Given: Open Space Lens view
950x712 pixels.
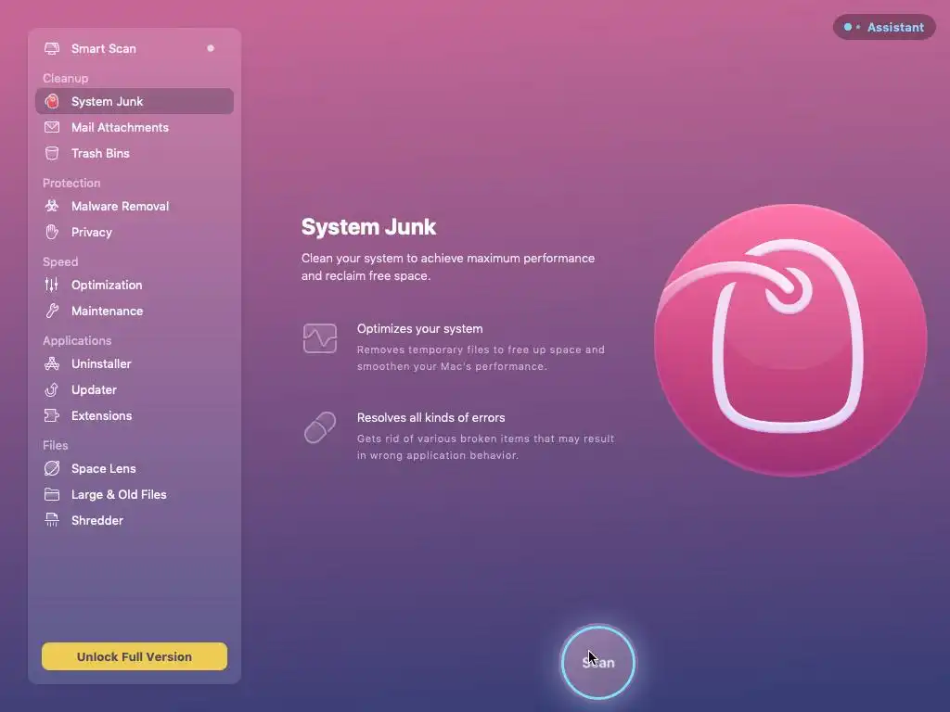Looking at the screenshot, I should (135, 468).
